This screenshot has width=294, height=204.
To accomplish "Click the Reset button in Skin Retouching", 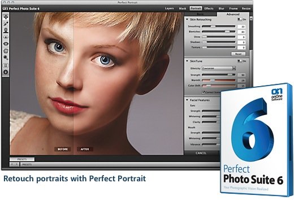I will point(239,54).
